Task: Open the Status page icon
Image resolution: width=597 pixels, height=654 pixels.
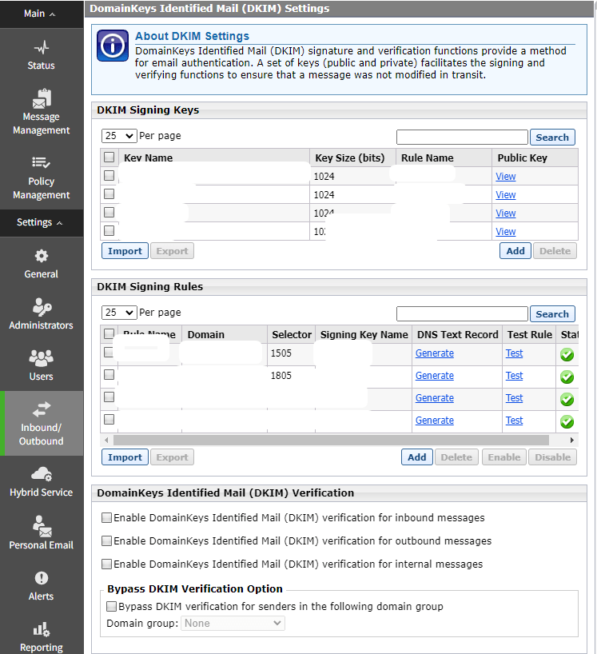Action: 41,48
